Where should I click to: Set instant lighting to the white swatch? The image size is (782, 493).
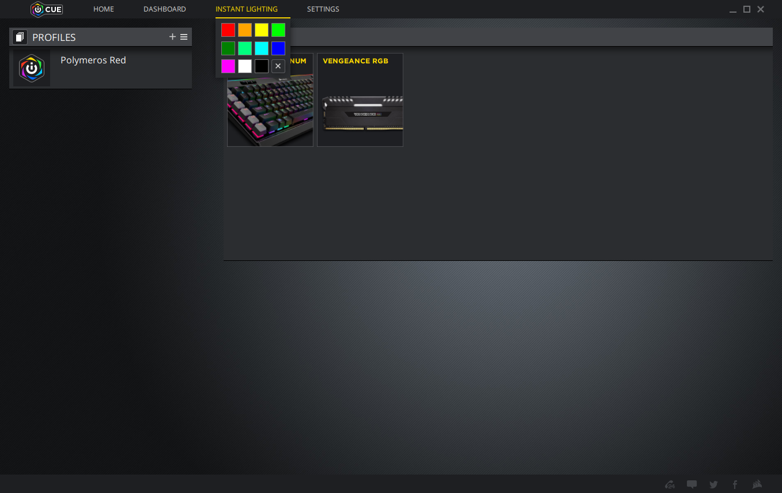[245, 66]
